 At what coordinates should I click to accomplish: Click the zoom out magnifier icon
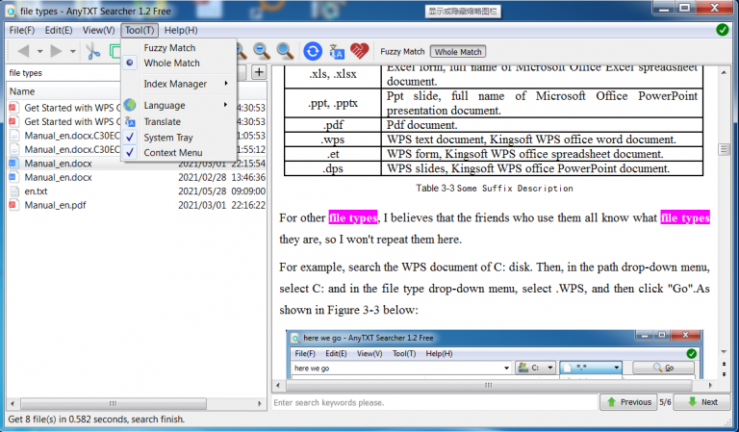(x=261, y=51)
